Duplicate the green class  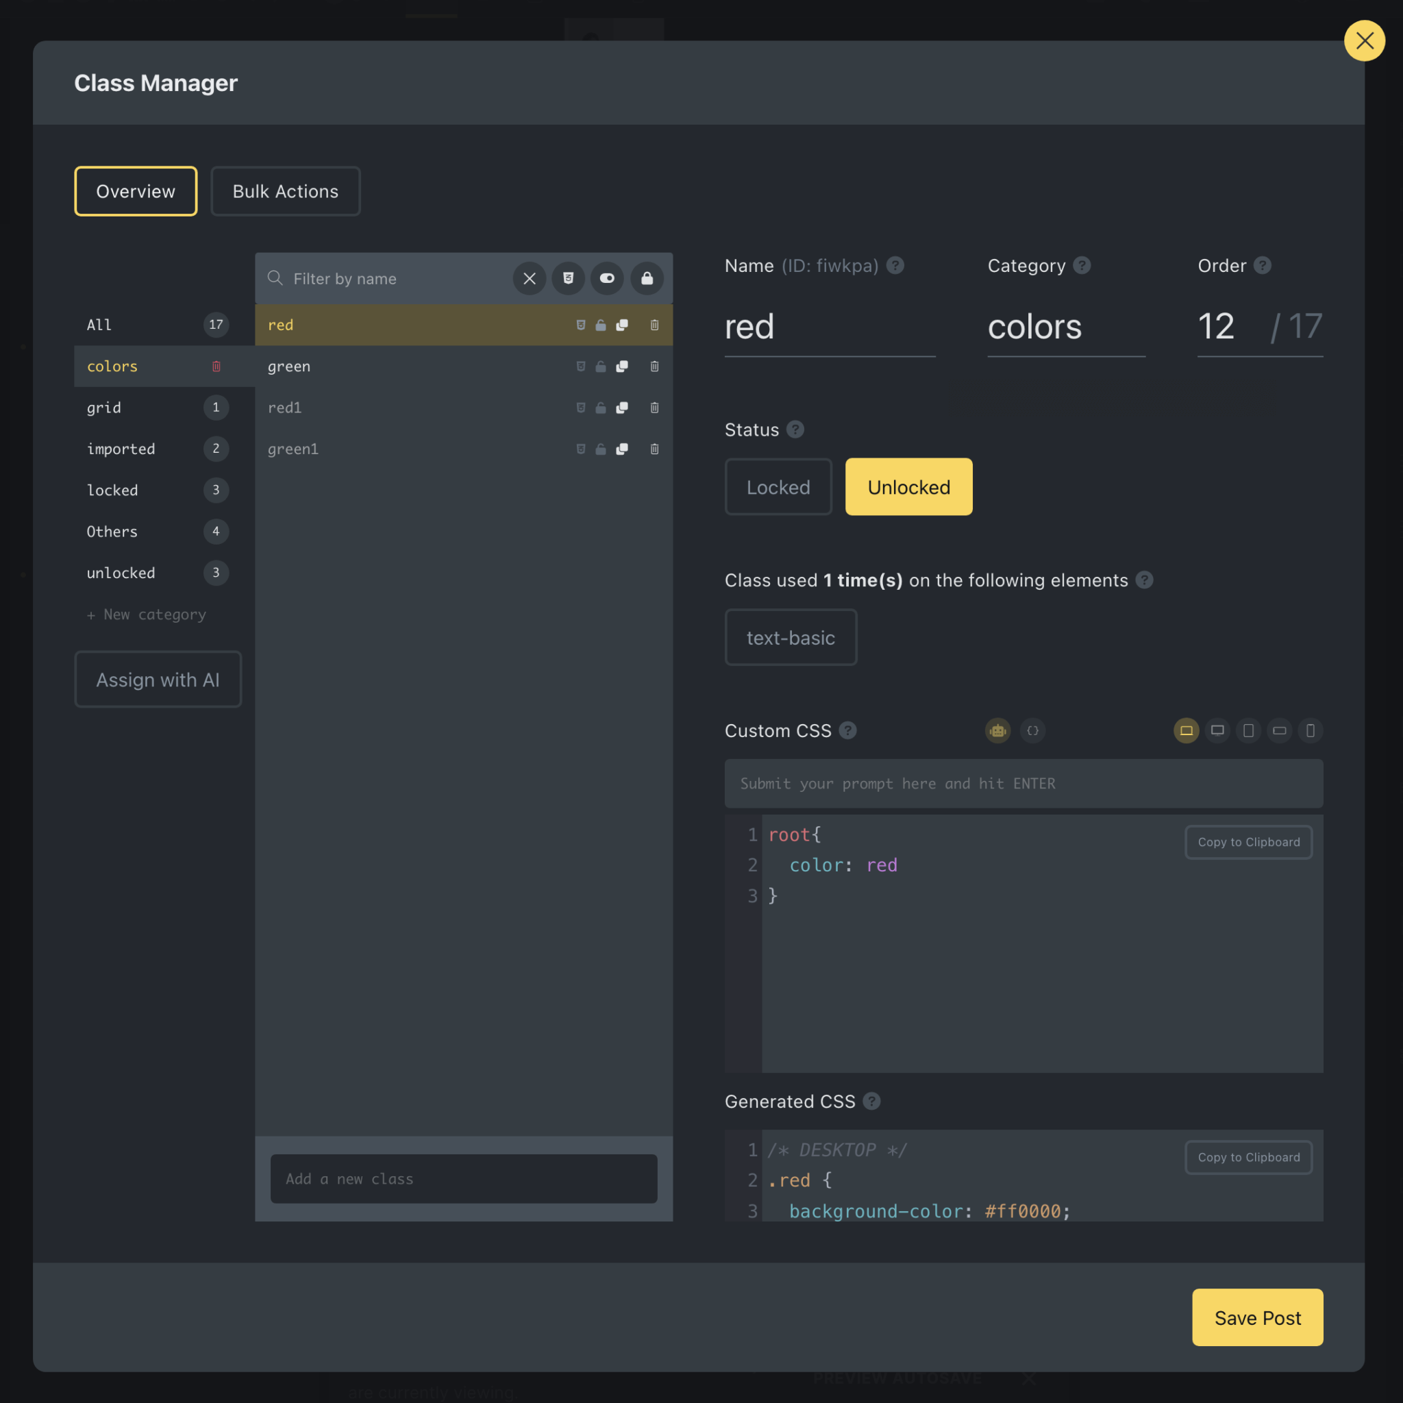621,366
